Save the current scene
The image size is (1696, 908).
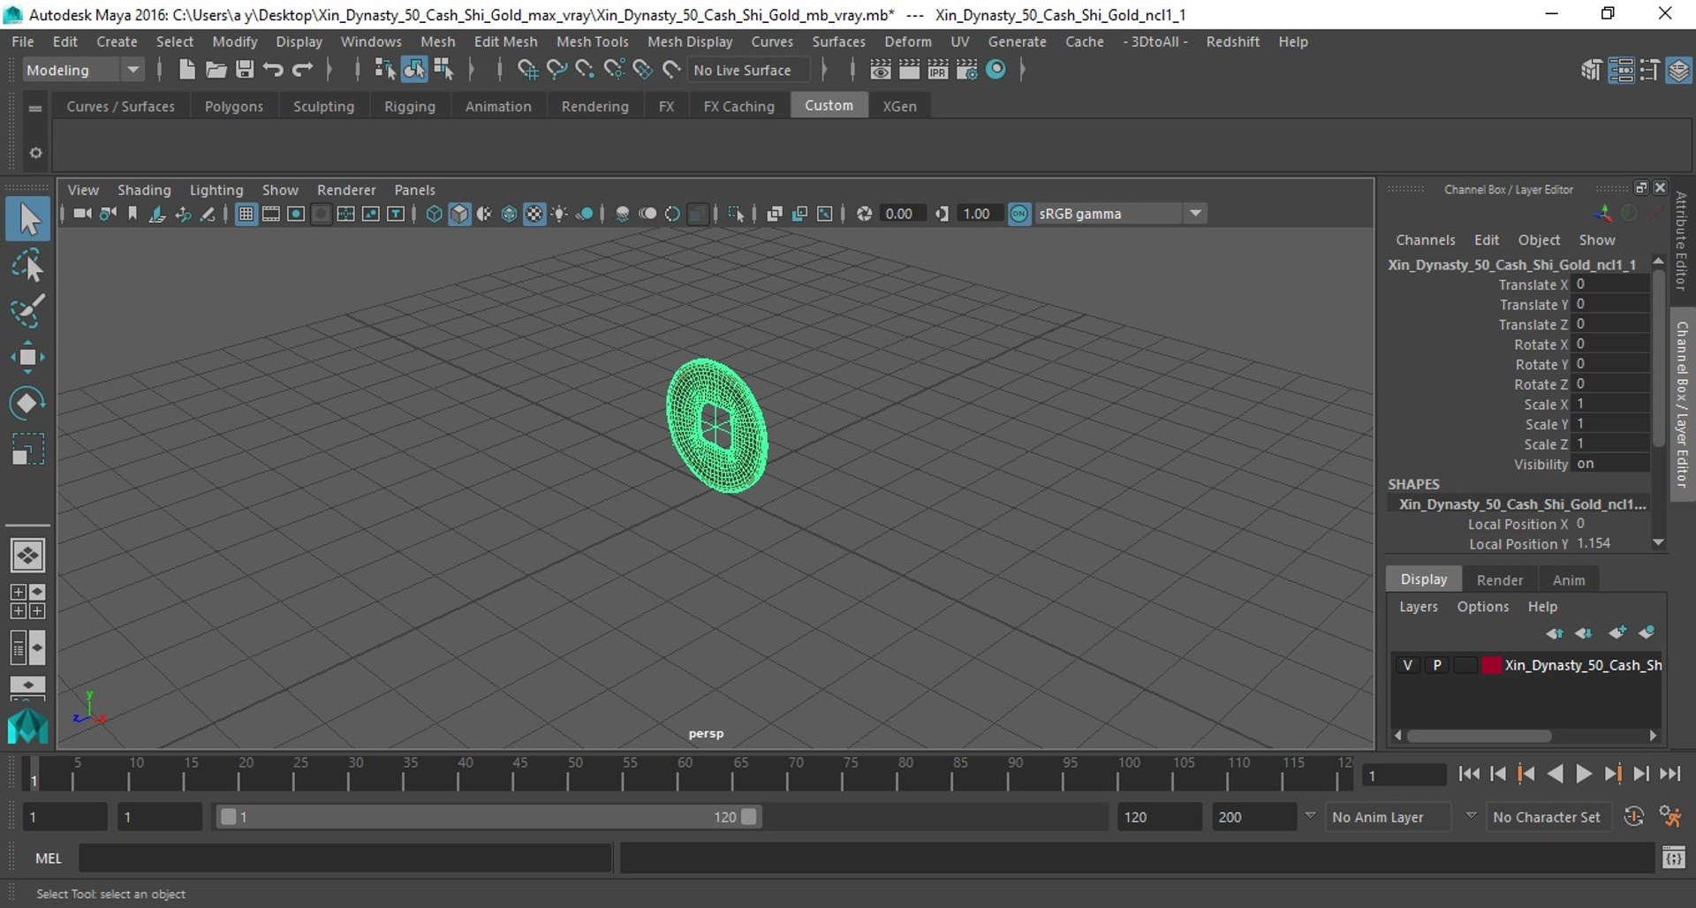click(245, 70)
